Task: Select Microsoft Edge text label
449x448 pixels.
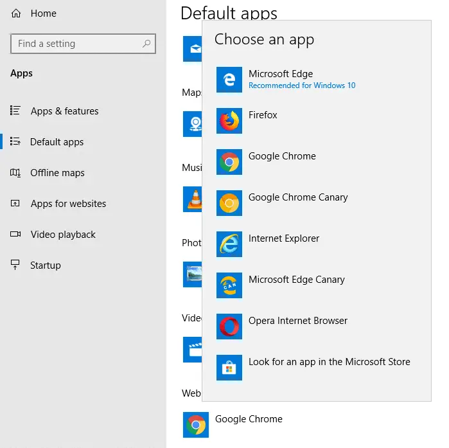Action: pos(281,74)
